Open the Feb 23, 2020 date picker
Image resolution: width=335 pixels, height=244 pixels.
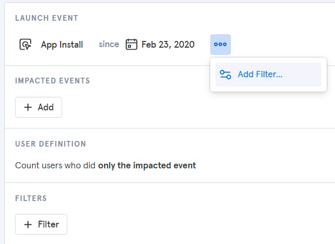[160, 45]
